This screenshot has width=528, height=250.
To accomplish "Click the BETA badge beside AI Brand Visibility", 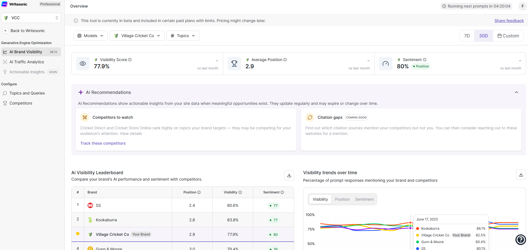I will (x=53, y=52).
